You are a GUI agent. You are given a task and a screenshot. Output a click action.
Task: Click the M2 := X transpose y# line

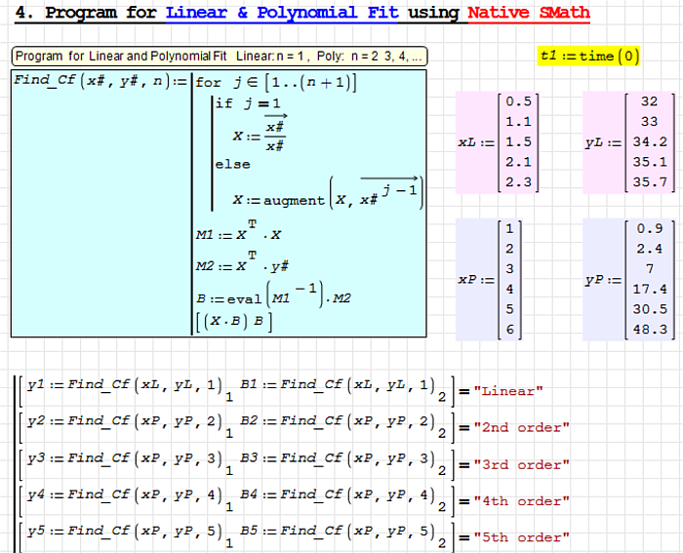click(x=242, y=265)
